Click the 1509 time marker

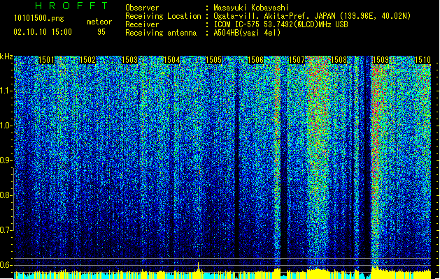pyautogui.click(x=381, y=60)
